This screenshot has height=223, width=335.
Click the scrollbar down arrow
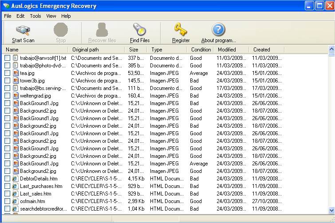pos(331,210)
